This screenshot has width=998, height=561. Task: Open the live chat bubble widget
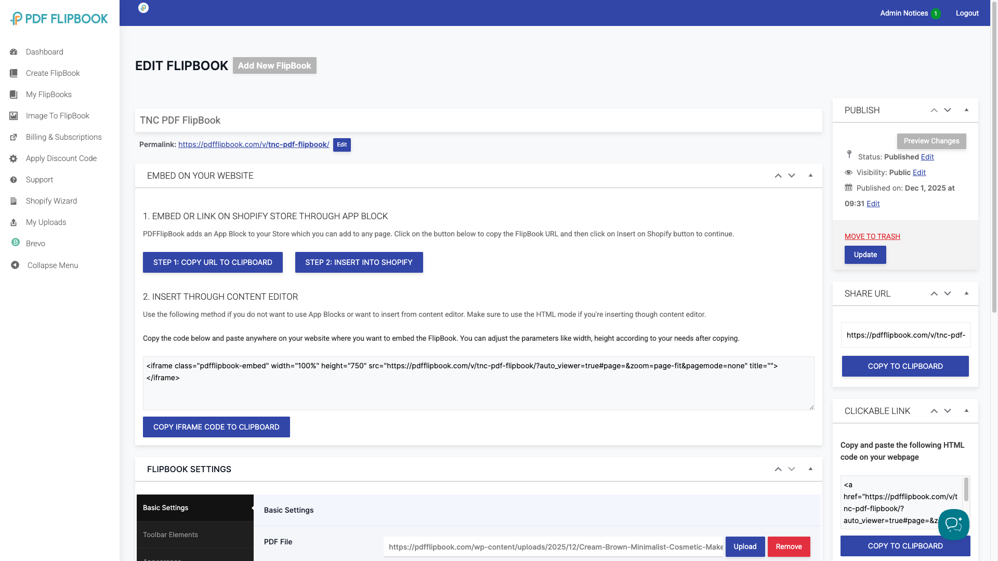(x=953, y=524)
